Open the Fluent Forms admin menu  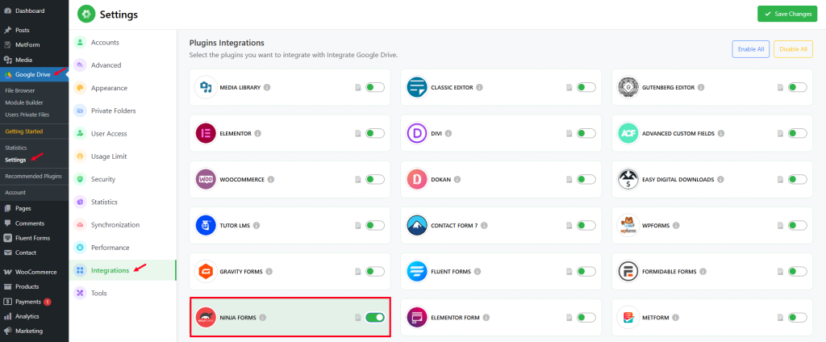point(34,238)
